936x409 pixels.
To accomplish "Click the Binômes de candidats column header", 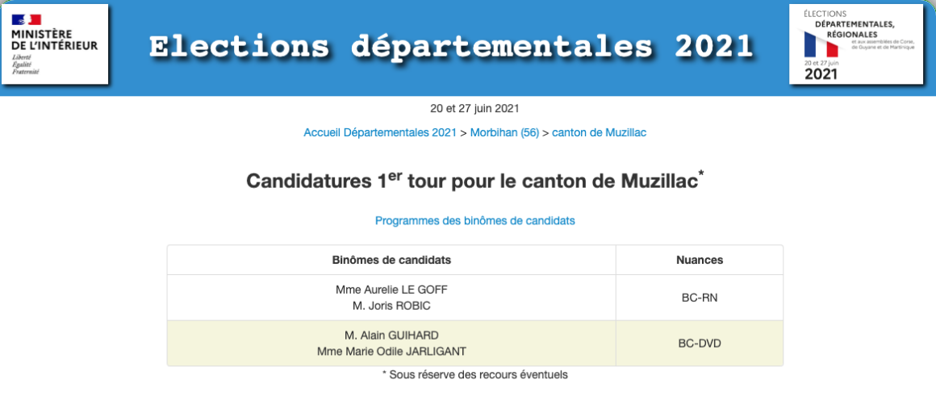I will [391, 260].
